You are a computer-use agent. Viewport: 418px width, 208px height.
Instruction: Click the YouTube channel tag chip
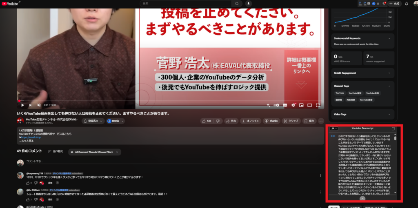[x=340, y=93]
